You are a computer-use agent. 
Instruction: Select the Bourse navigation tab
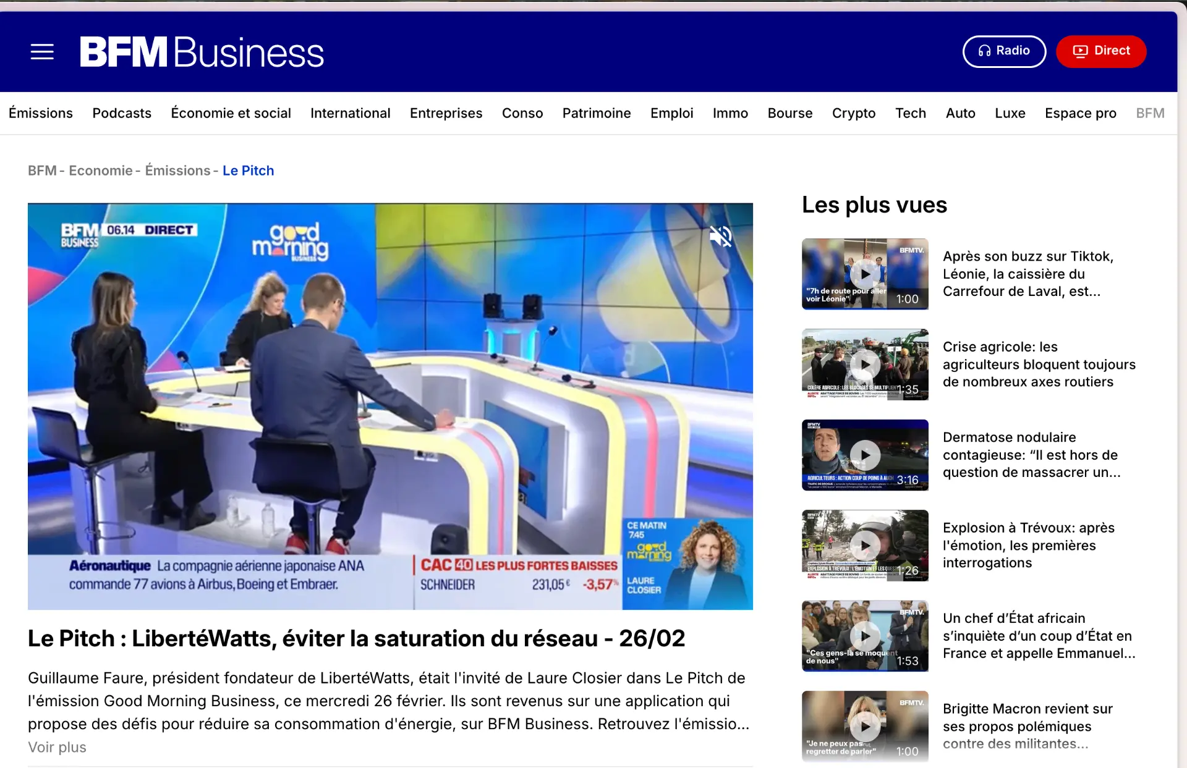coord(789,113)
